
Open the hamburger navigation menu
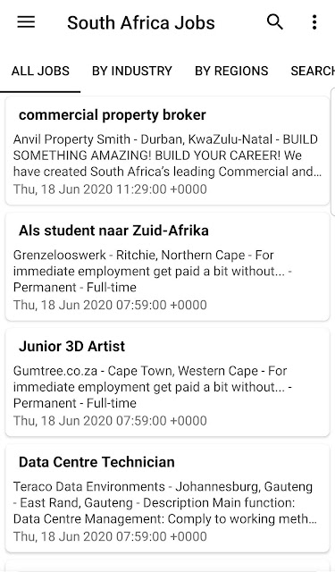pyautogui.click(x=26, y=22)
